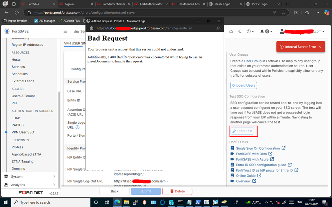Click the Submit button
Viewport: 332px width, 207px height.
click(146, 191)
